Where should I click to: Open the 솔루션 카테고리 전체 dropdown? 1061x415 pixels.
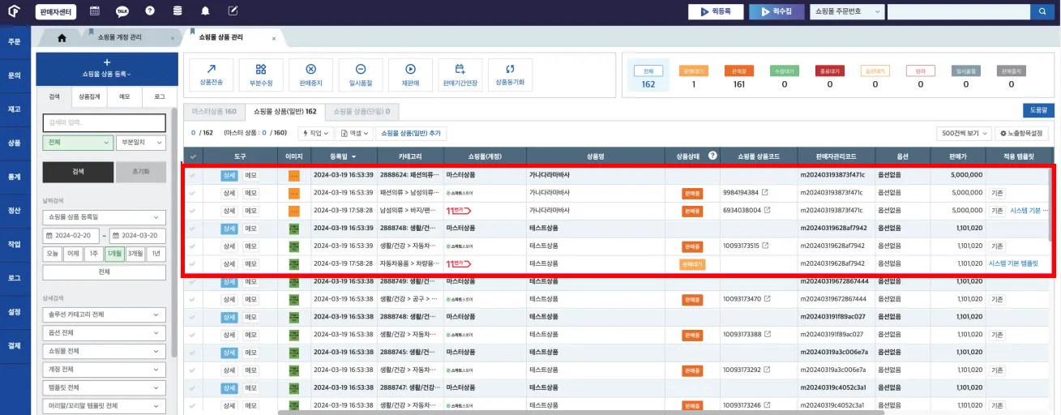pos(104,314)
